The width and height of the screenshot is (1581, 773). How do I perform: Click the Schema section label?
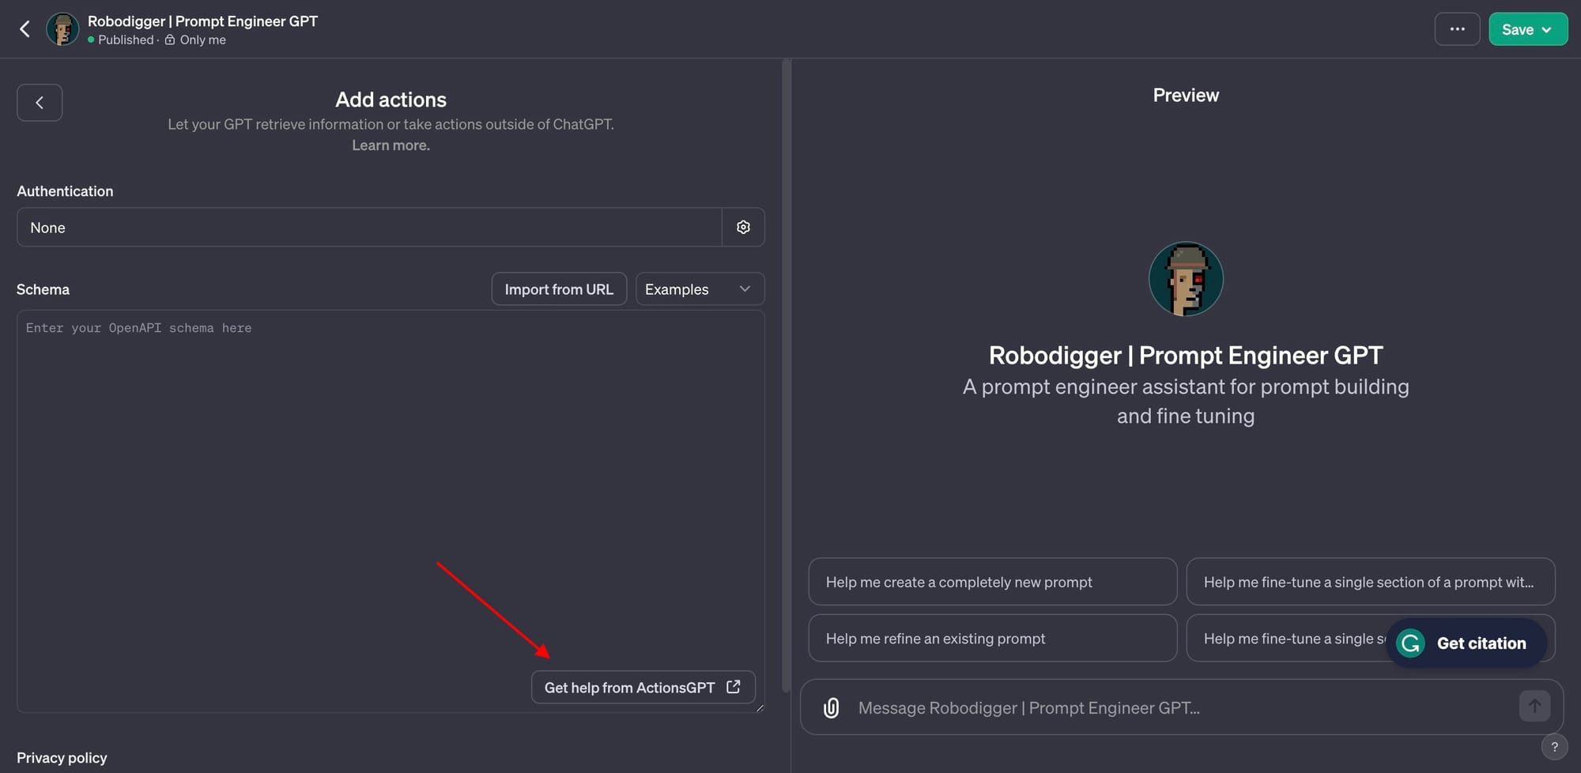(x=43, y=289)
